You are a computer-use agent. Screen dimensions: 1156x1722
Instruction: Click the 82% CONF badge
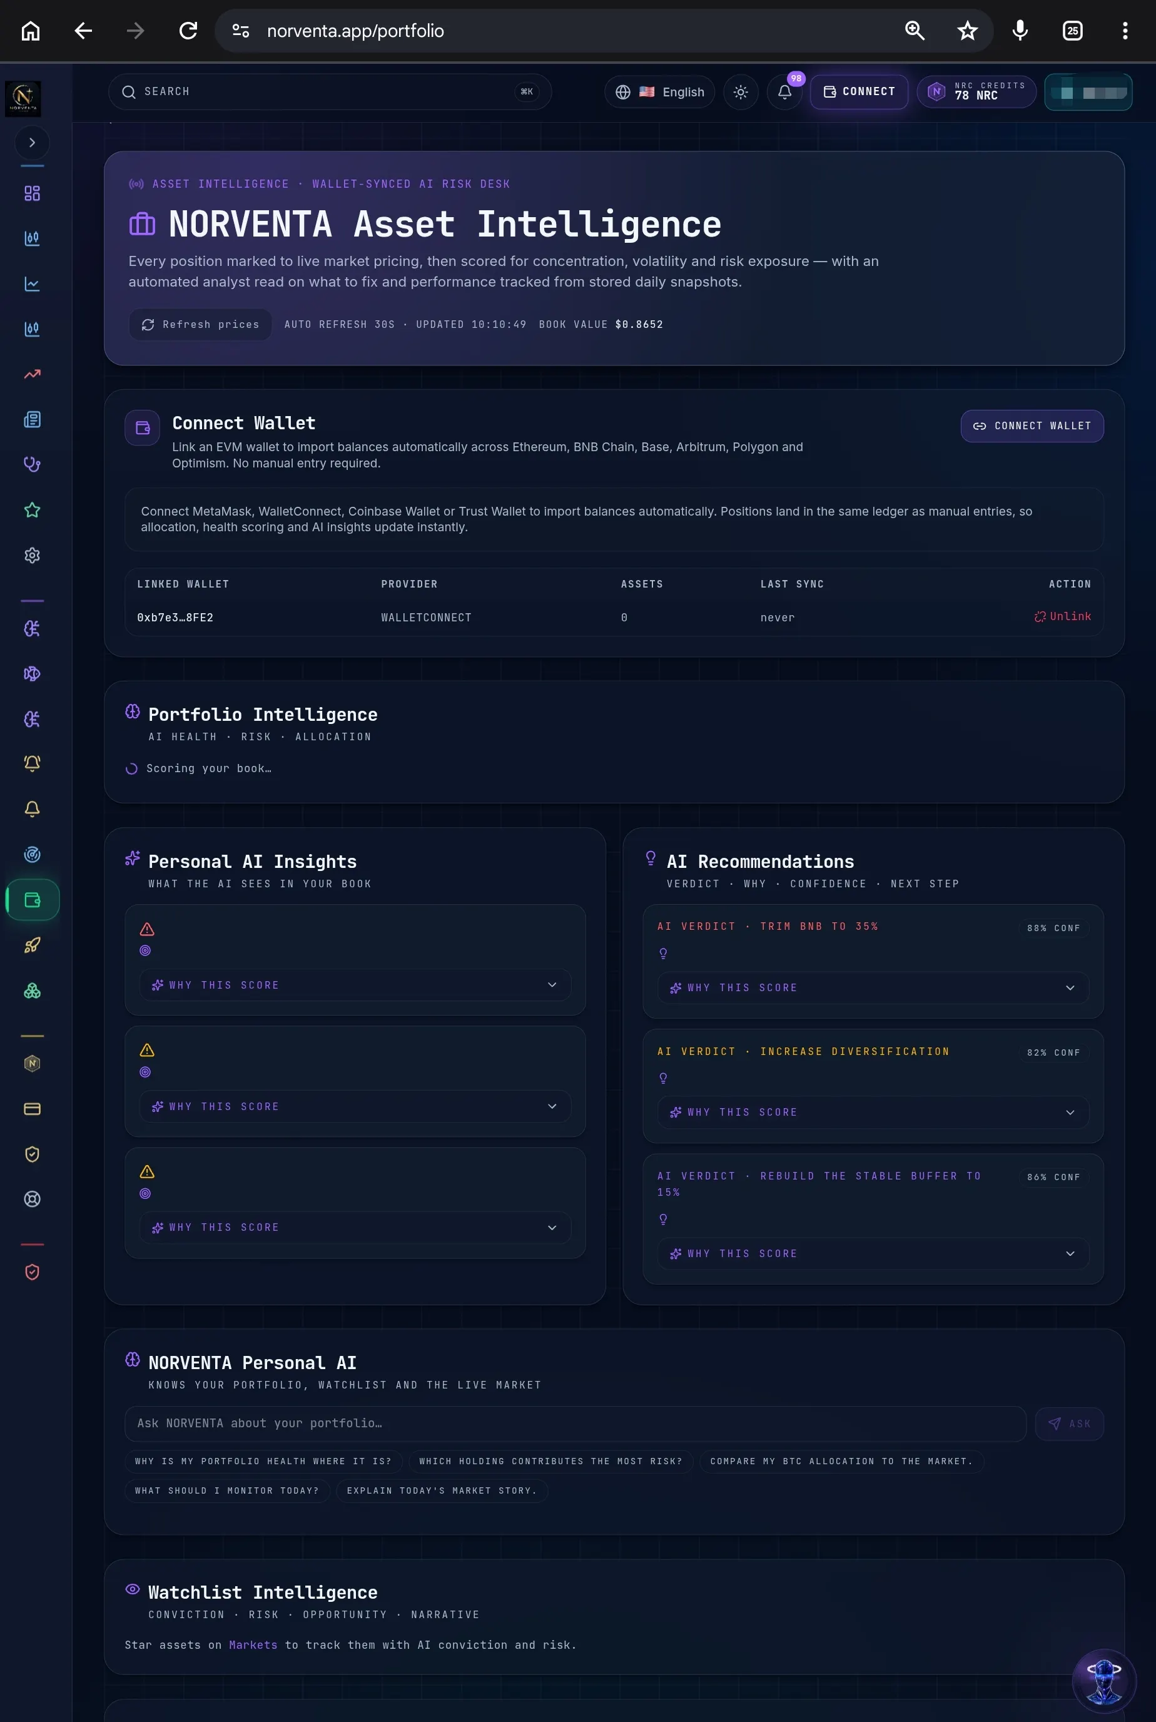tap(1053, 1052)
